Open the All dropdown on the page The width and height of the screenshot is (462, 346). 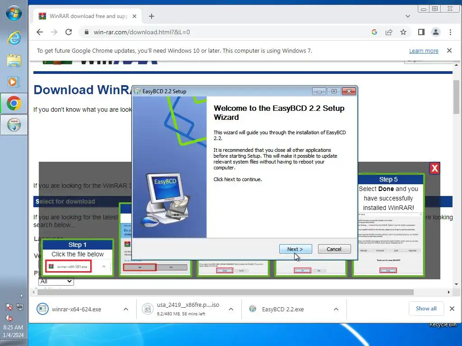pos(56,281)
